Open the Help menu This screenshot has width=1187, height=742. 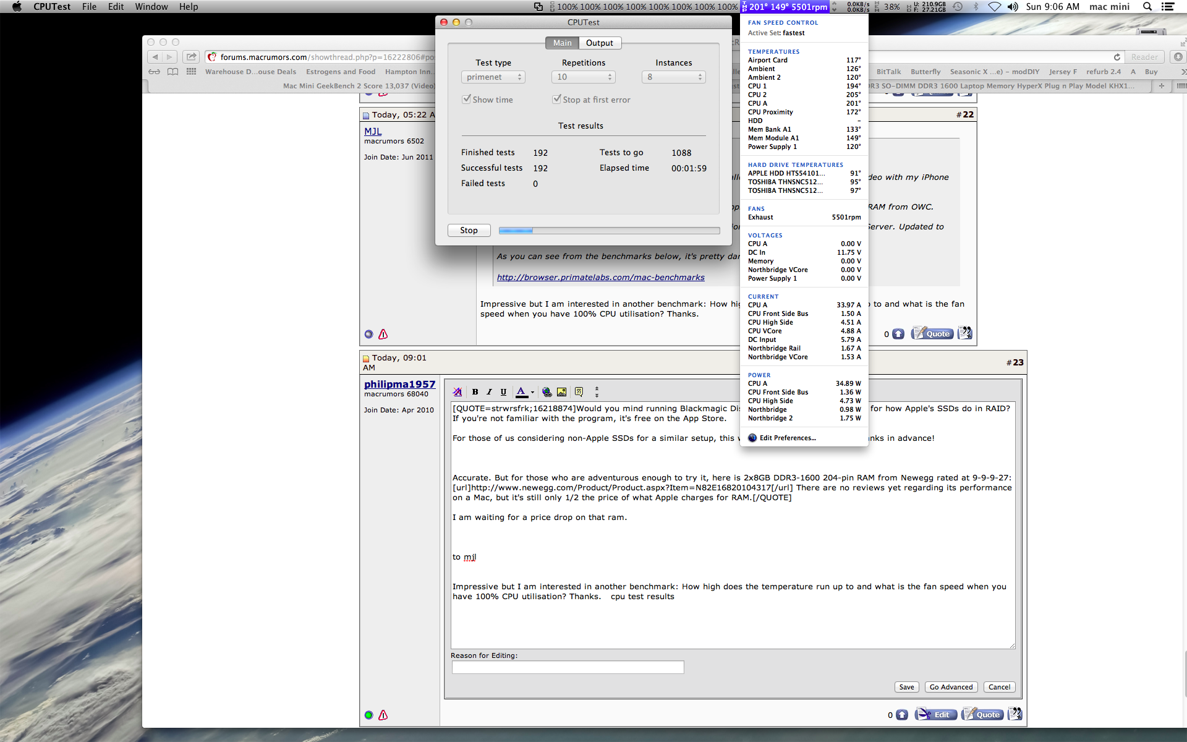pos(189,7)
